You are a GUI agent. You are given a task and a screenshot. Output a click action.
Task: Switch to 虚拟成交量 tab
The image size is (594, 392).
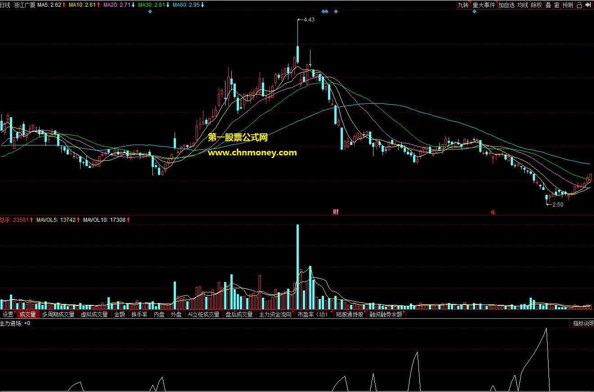(94, 314)
